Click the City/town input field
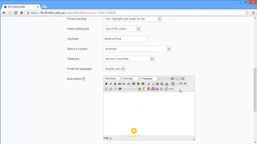 tap(125, 39)
